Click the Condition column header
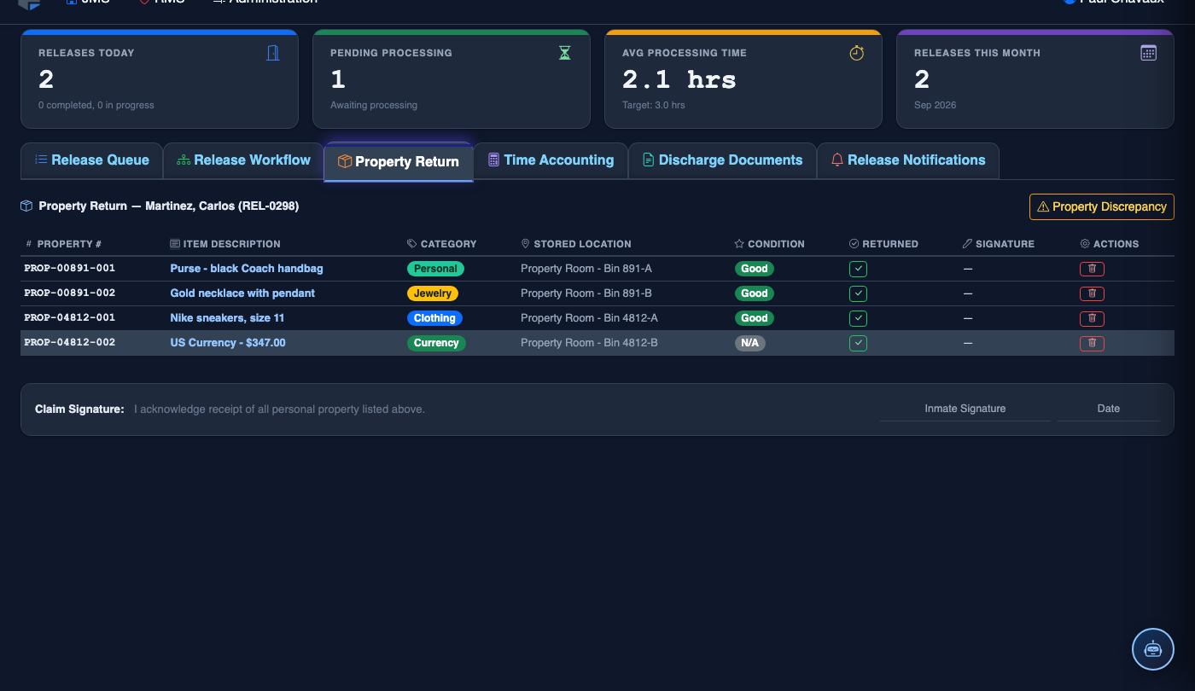1195x691 pixels. pos(769,244)
